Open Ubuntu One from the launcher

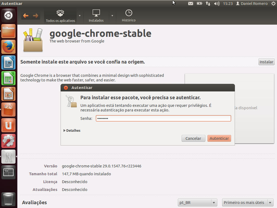tap(8, 125)
